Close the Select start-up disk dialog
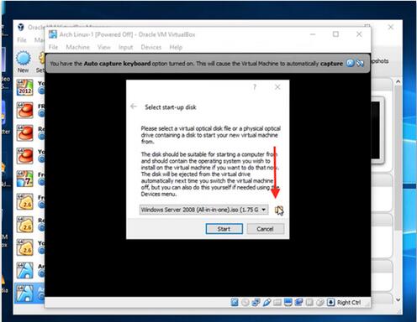This screenshot has height=322, width=417. click(x=277, y=87)
